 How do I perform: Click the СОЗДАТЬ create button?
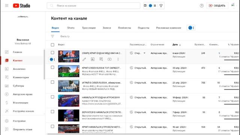click(x=217, y=6)
